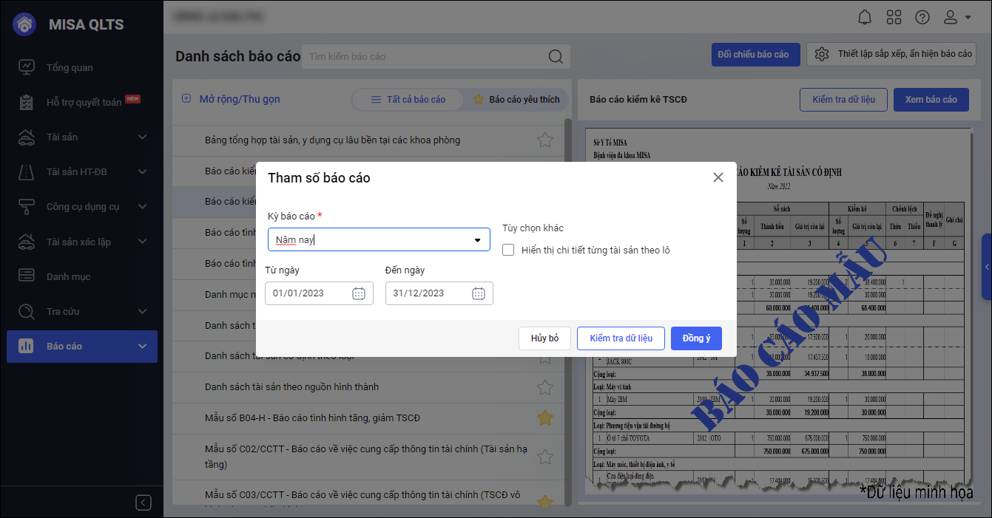Image resolution: width=992 pixels, height=518 pixels.
Task: Toggle star for Danh sách tài sản theo nguồn
Action: coord(545,386)
